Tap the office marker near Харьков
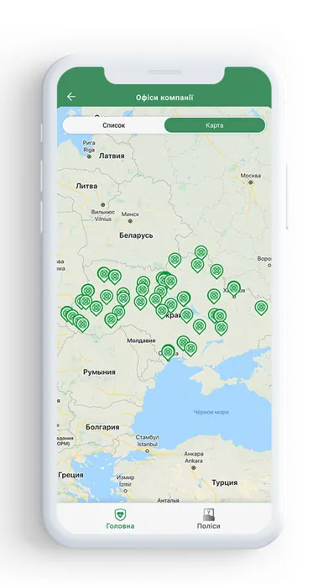Screen dimensions: 329x585 coord(233,288)
